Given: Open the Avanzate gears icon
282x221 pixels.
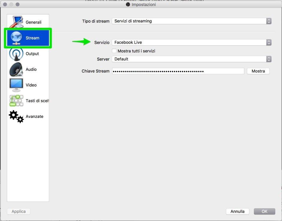Looking at the screenshot, I should 16,116.
